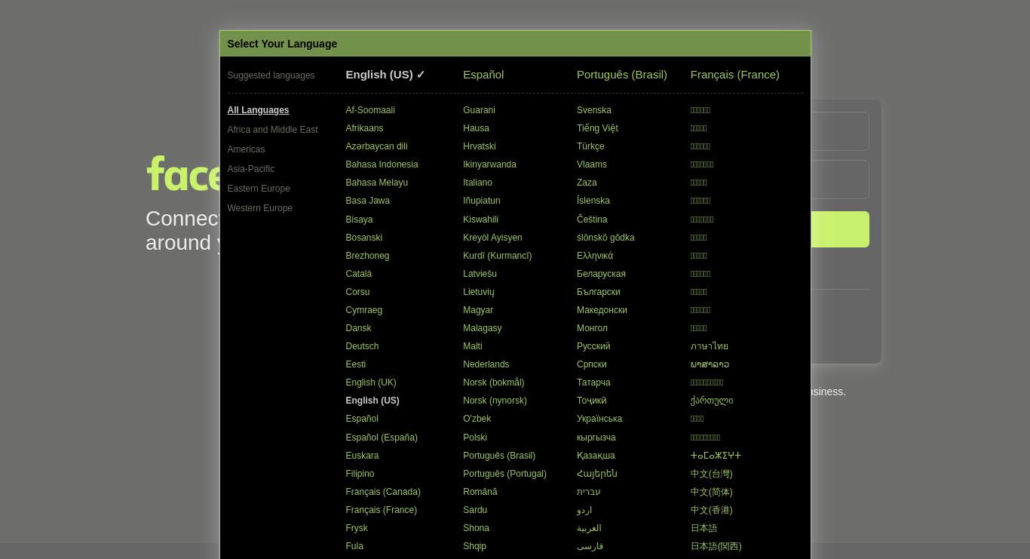The height and width of the screenshot is (559, 1030).
Task: Select Deutsch language
Action: pos(362,346)
